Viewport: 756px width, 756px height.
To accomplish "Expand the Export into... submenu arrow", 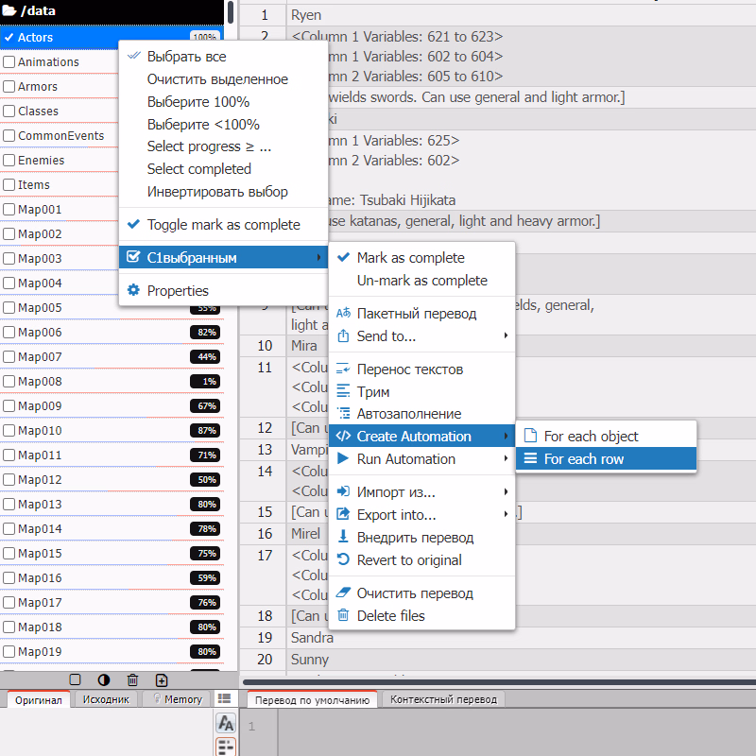I will 506,514.
